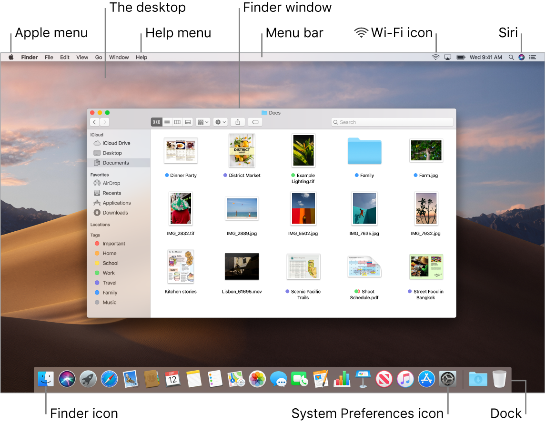Image resolution: width=545 pixels, height=423 pixels.
Task: Open the Go menu
Action: (98, 57)
